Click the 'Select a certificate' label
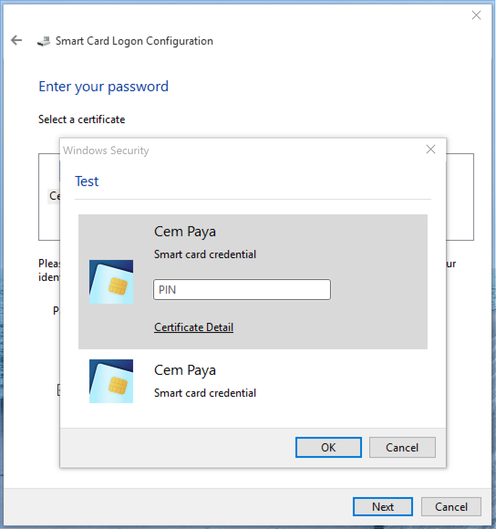The height and width of the screenshot is (529, 496). pyautogui.click(x=82, y=119)
